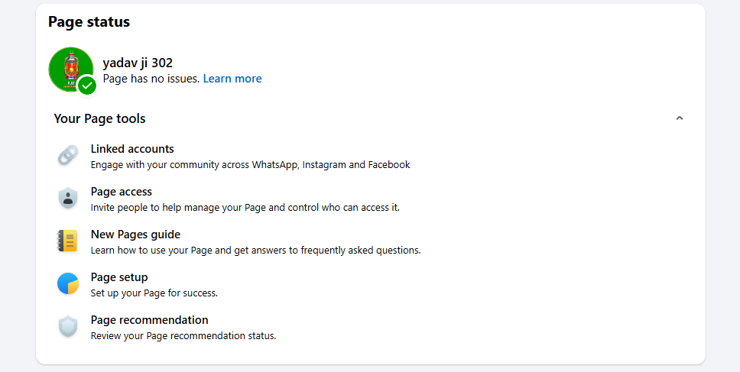Collapse the Your Page tools section chevron
The height and width of the screenshot is (372, 740).
click(x=679, y=118)
